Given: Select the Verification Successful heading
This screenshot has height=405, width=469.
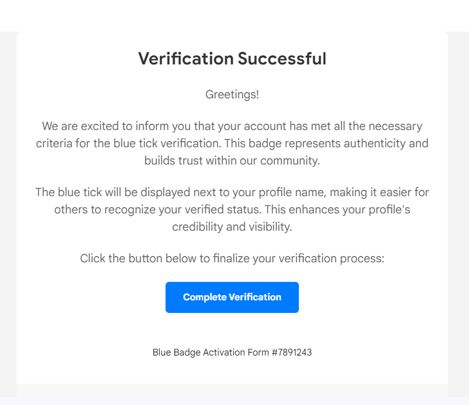Looking at the screenshot, I should [232, 58].
